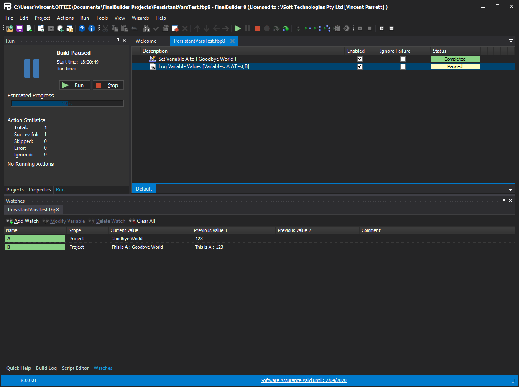Click the Run button in Build Paused panel

click(x=75, y=85)
